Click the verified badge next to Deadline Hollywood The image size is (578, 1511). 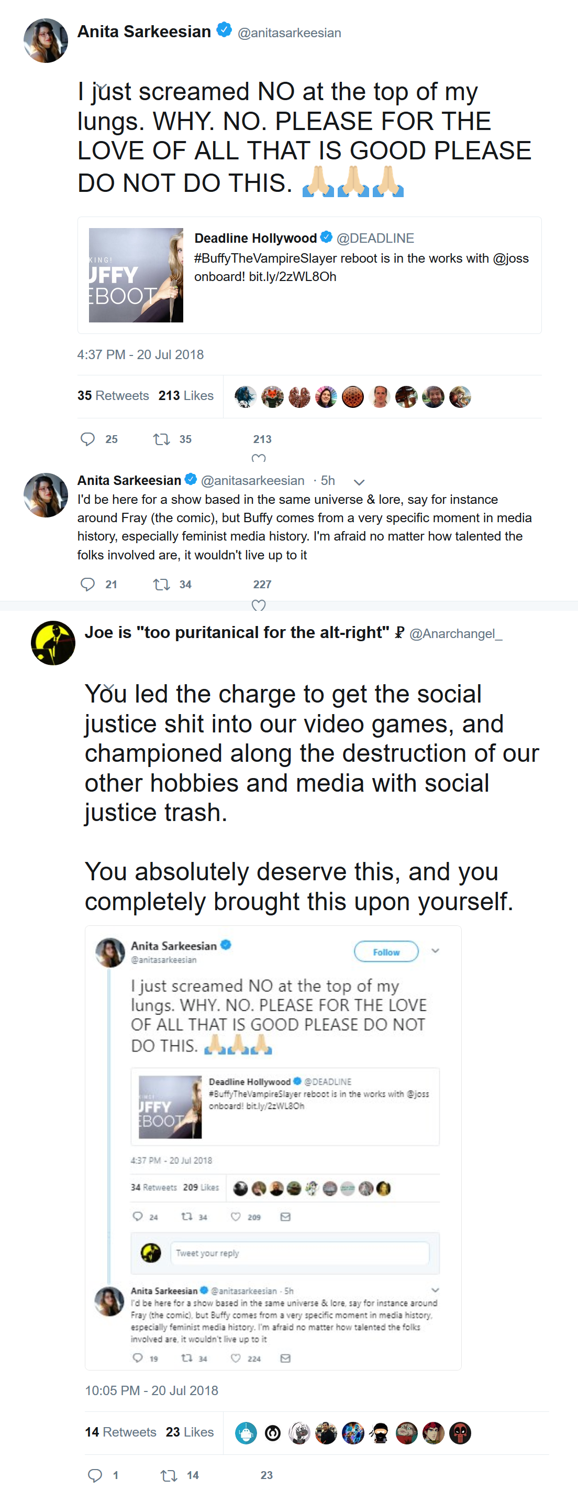click(326, 238)
